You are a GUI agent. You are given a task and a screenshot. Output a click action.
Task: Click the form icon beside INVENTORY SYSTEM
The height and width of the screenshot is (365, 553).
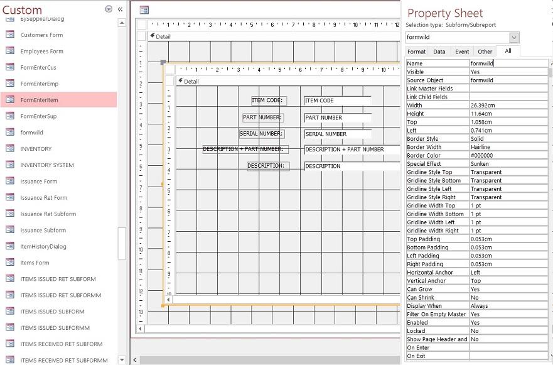(x=10, y=165)
